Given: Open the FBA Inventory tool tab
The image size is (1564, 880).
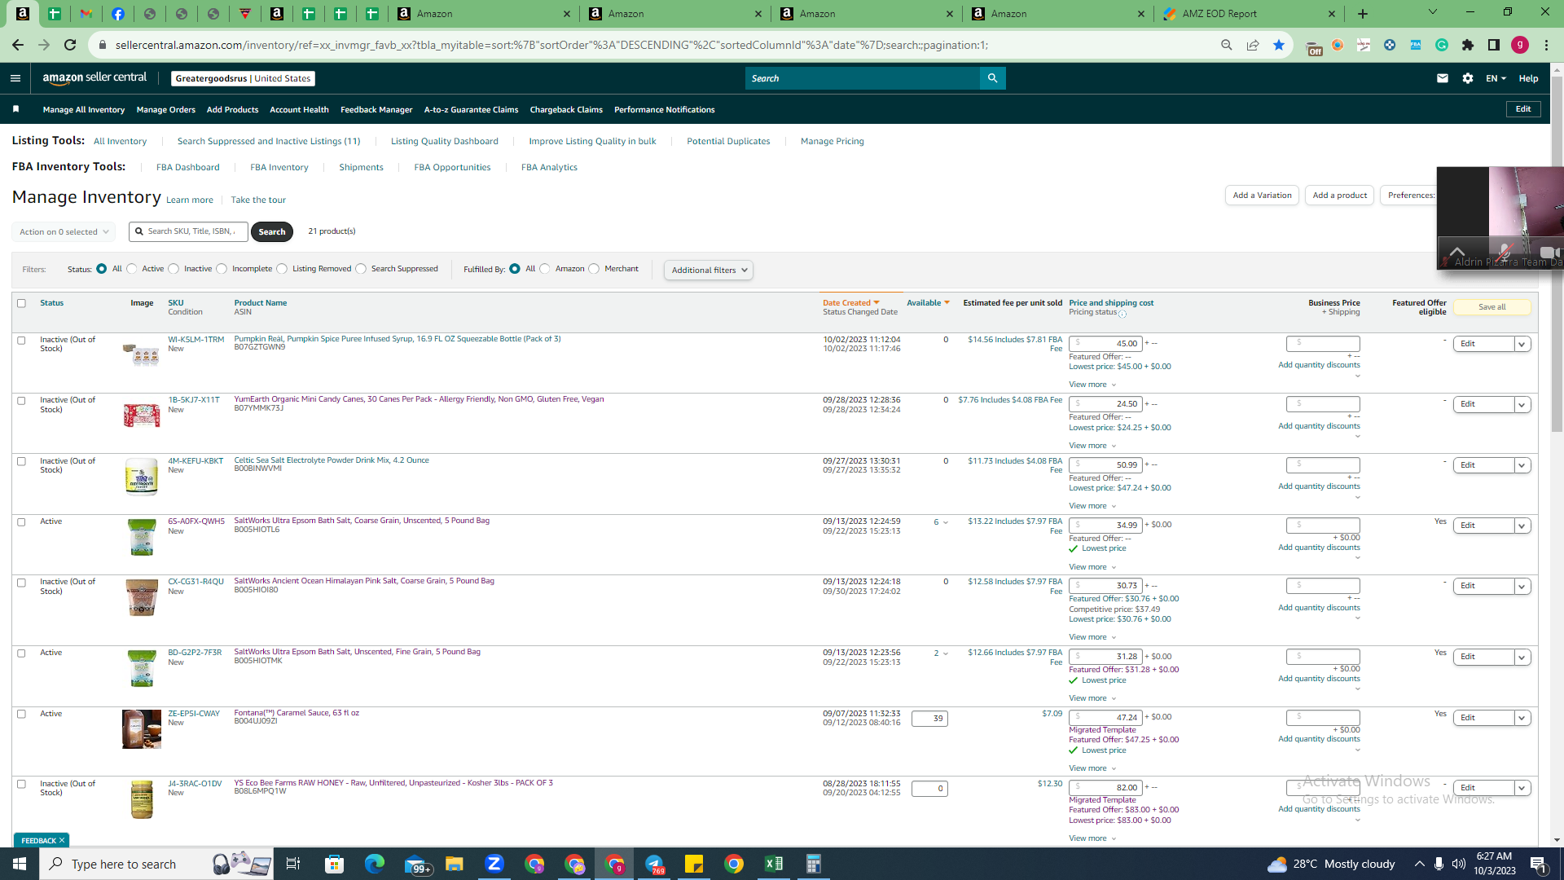Looking at the screenshot, I should click(279, 168).
